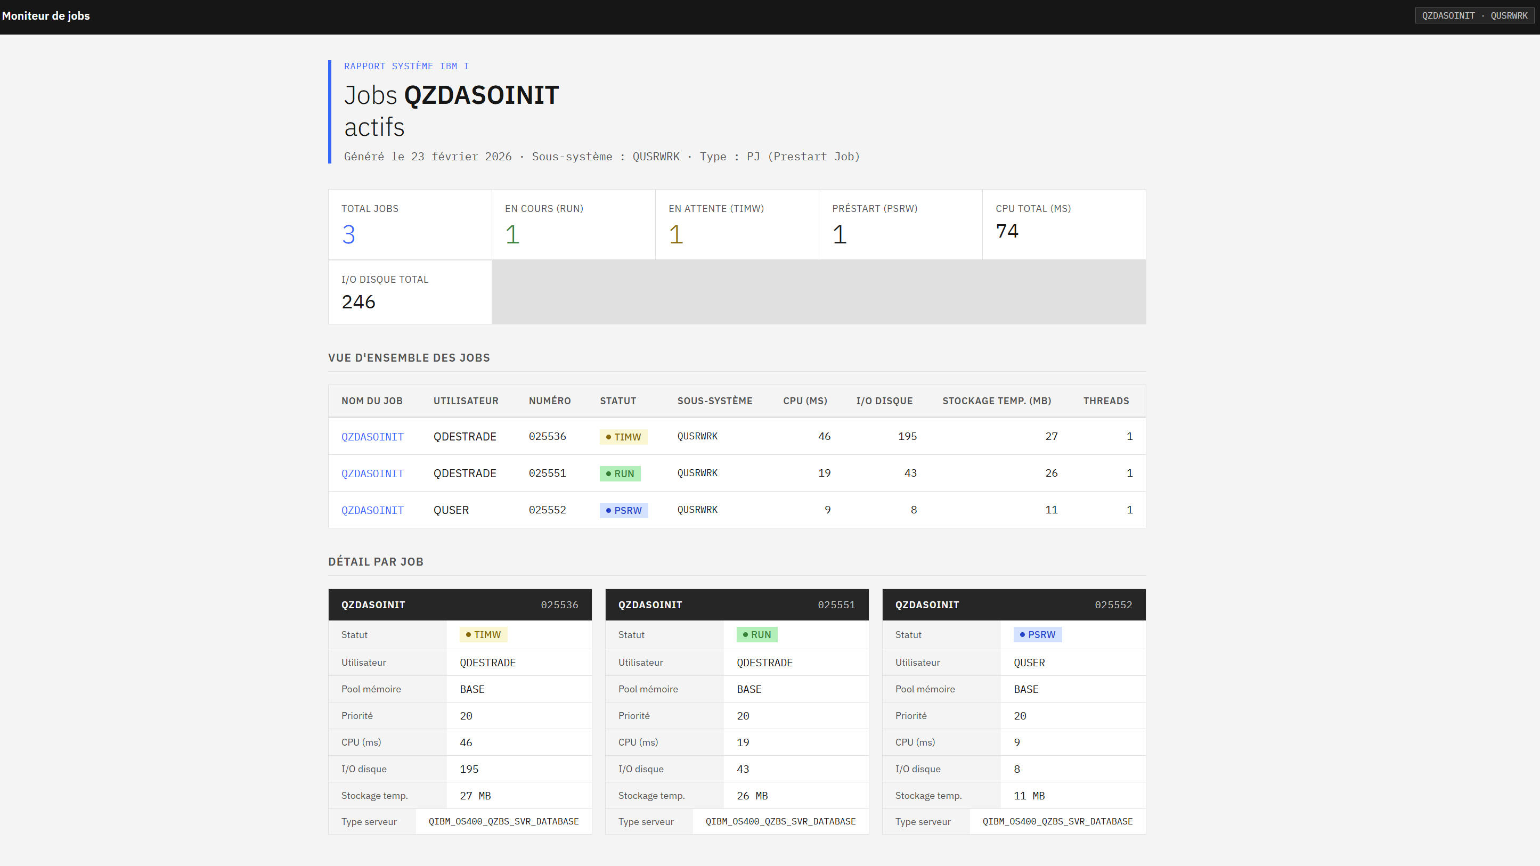
Task: Click the PSRW status badge in table
Action: 624,510
